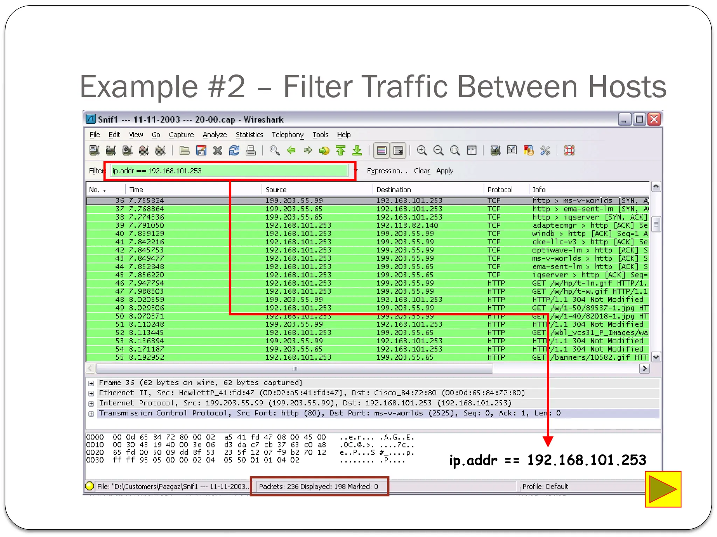Stop the running capture icon

144,151
